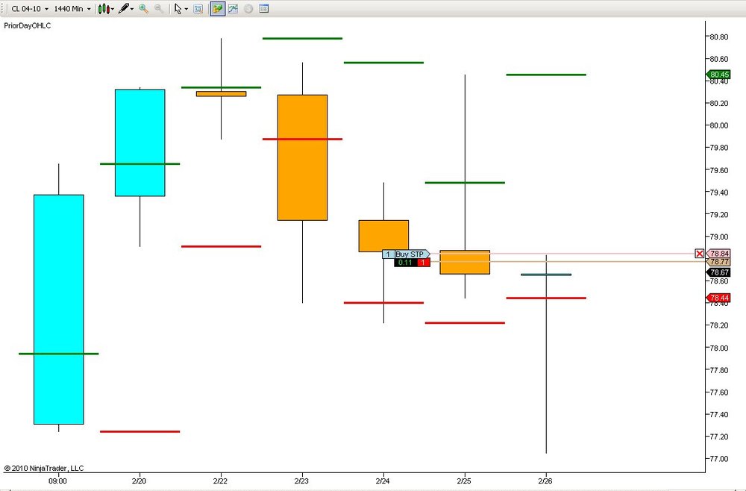Screen dimensions: 746x491
Task: Click the red position quantity box 1
Action: pos(424,263)
